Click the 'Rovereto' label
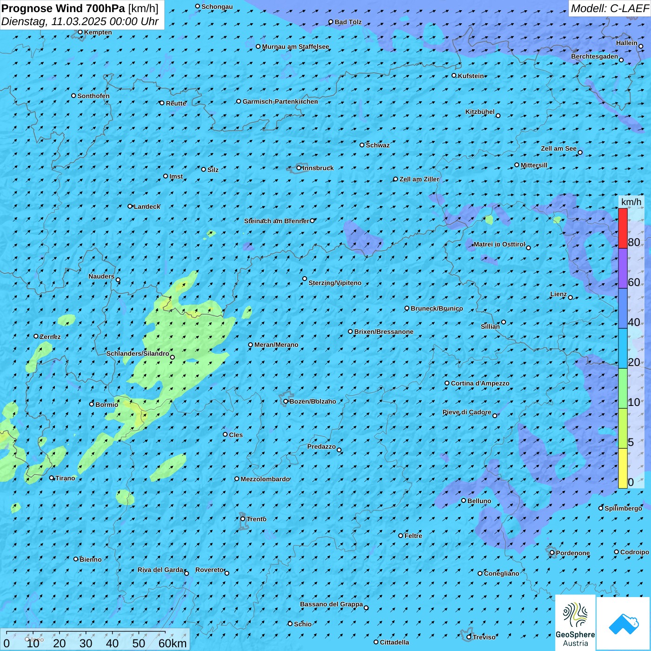The image size is (651, 651). [210, 570]
